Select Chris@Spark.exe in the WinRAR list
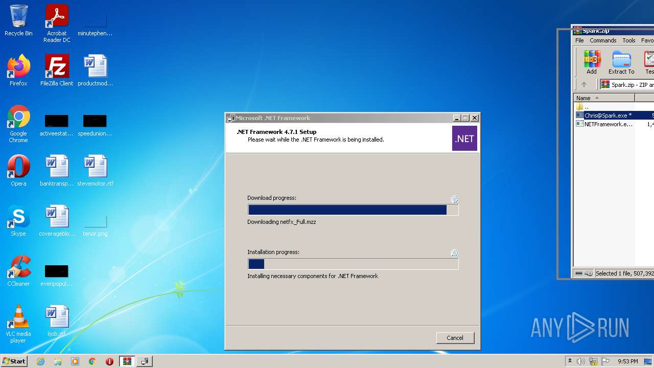 tap(614, 116)
